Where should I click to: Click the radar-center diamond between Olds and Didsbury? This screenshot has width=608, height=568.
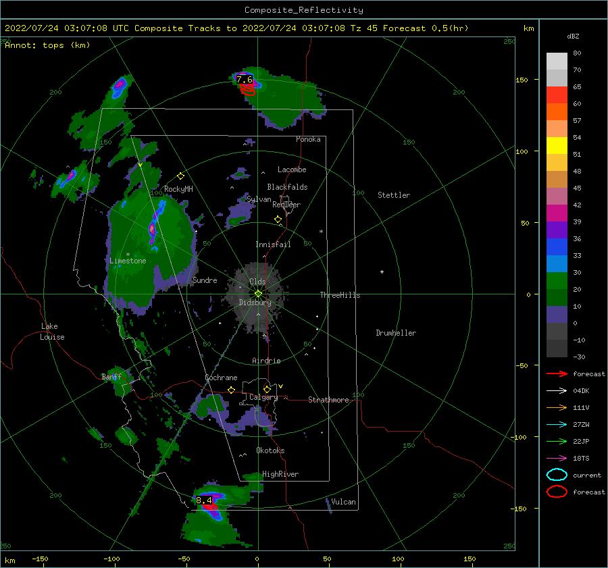(x=258, y=294)
